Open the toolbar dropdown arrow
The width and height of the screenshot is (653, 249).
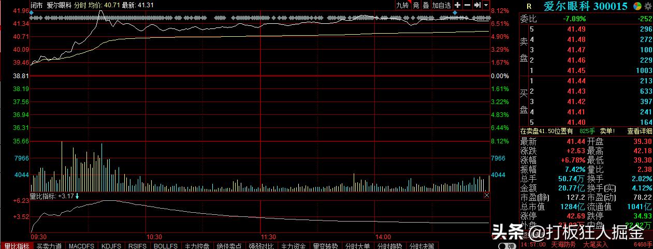click(486, 5)
